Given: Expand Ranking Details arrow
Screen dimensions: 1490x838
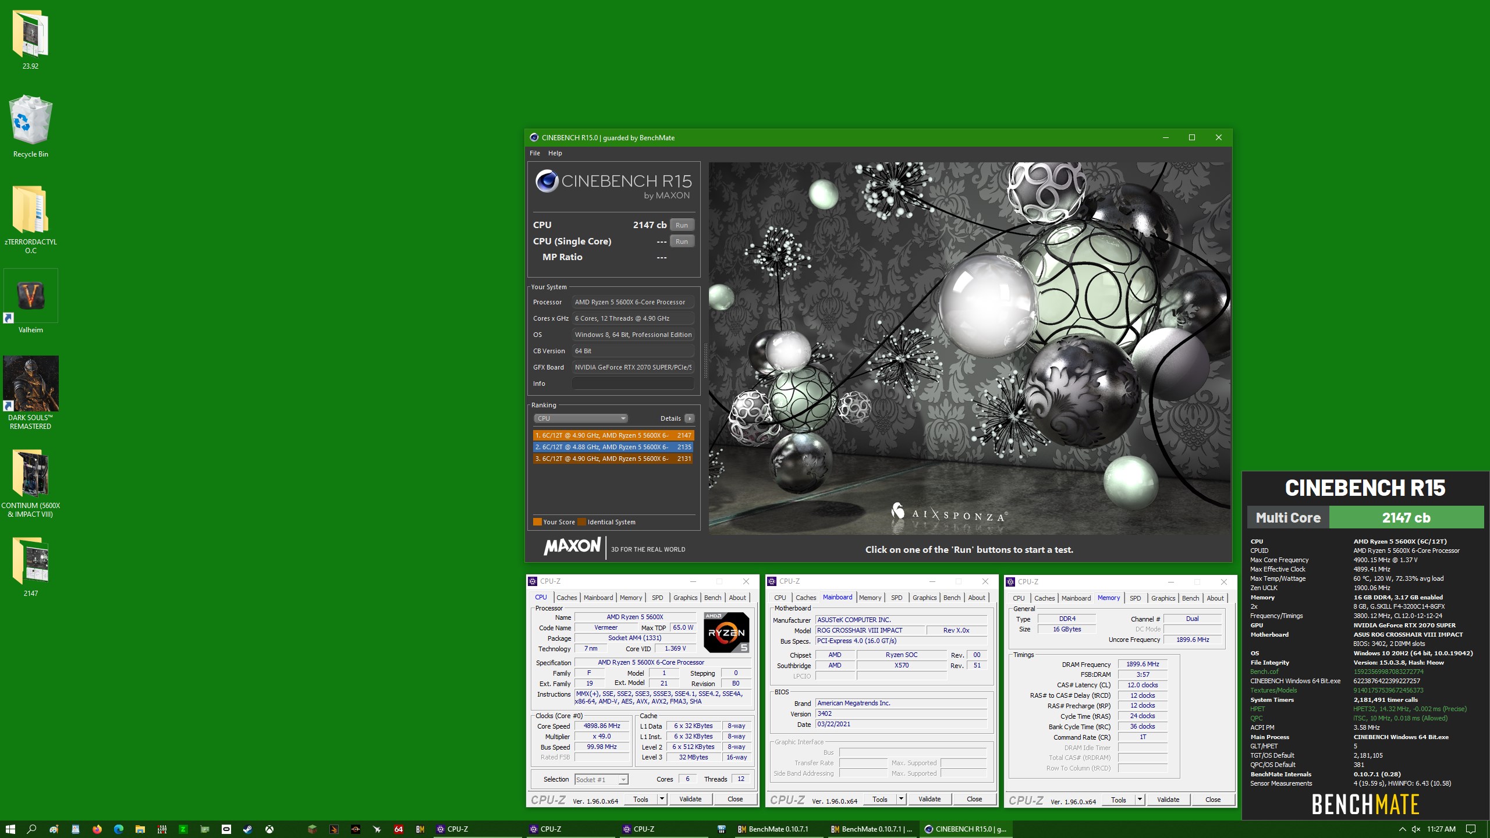Looking at the screenshot, I should coord(689,418).
